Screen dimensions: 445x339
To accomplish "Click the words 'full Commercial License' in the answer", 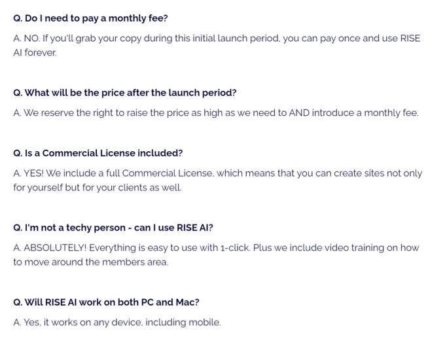I will [160, 173].
